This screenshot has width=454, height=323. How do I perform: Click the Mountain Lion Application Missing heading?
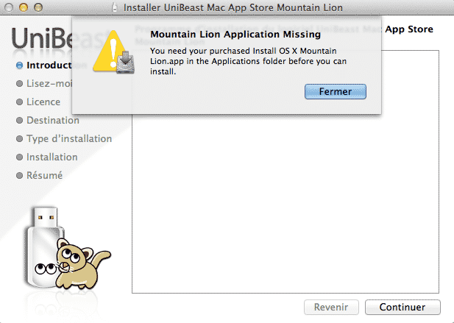(235, 35)
